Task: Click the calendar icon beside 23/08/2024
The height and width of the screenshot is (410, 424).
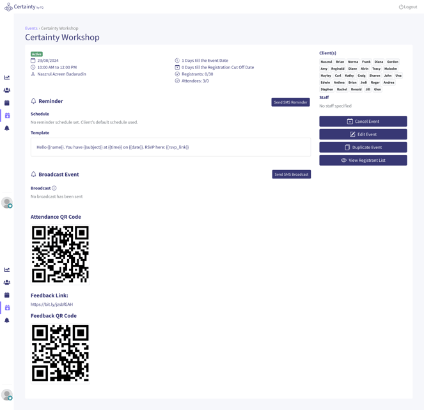Action: (x=33, y=60)
